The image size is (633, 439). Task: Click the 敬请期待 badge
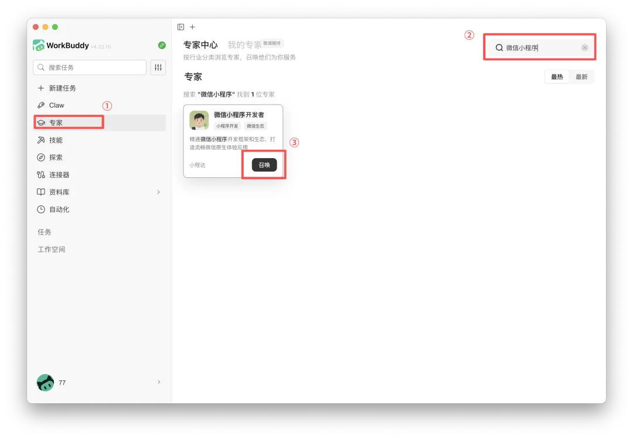coord(272,43)
